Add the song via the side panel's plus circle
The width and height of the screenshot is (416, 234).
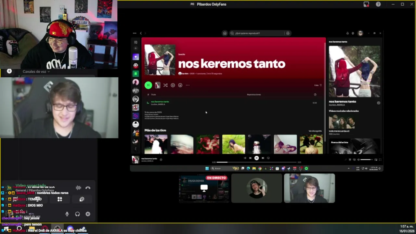point(378,103)
